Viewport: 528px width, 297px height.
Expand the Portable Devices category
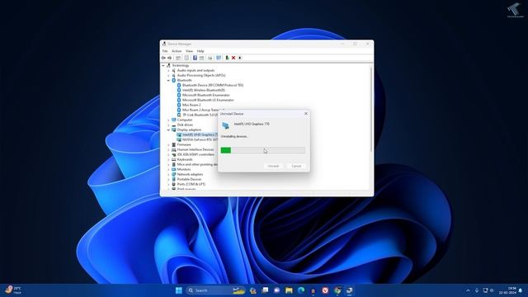(x=168, y=180)
